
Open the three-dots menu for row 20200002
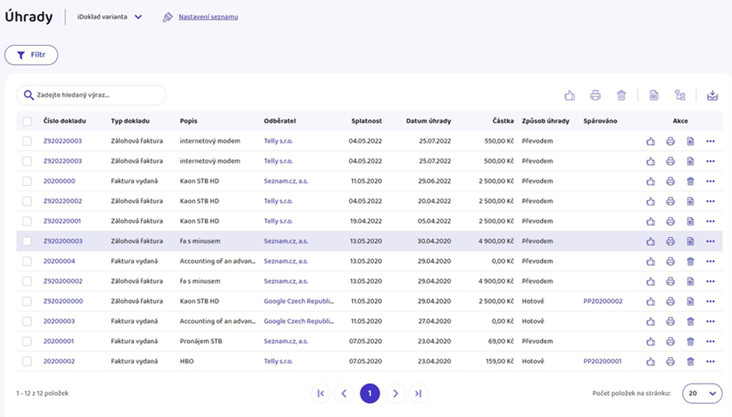tap(710, 362)
